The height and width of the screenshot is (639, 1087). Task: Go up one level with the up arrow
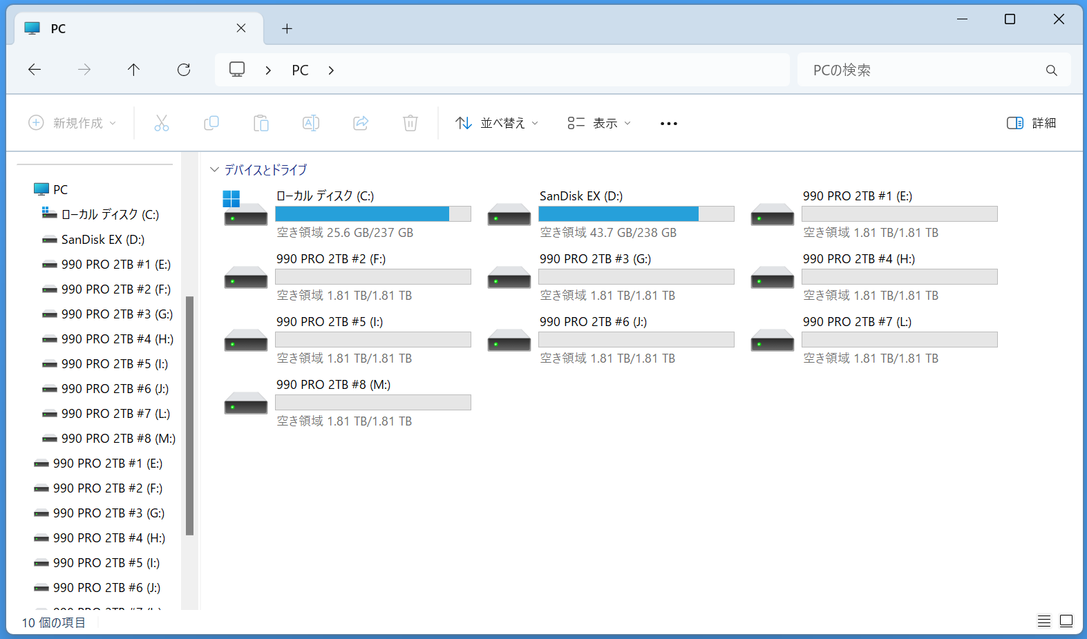(x=134, y=69)
